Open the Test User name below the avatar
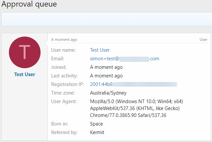The height and width of the screenshot is (142, 212). tap(25, 74)
